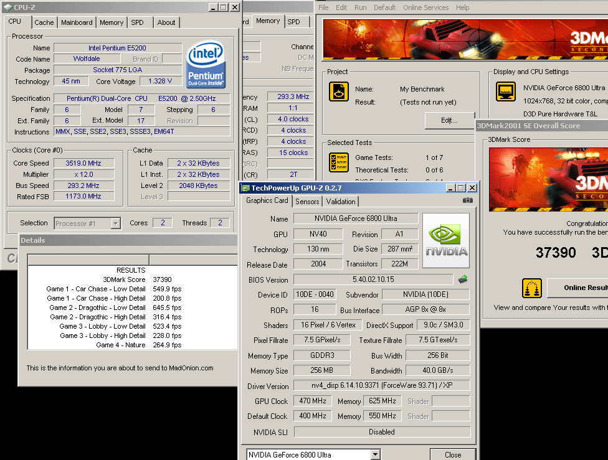Click the Selected Tests checklist icon
This screenshot has height=460, width=608.
338,162
